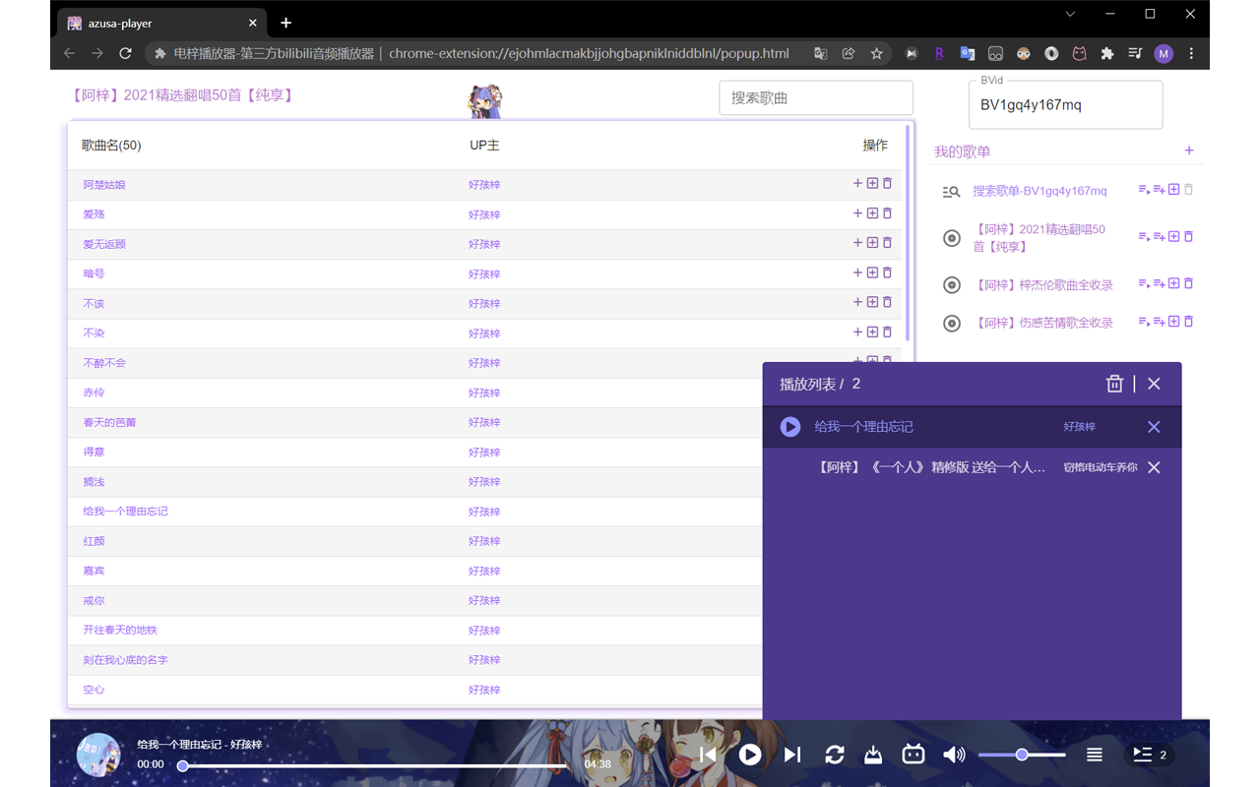Expand the browser extensions puzzle menu
1260x787 pixels.
1107,53
